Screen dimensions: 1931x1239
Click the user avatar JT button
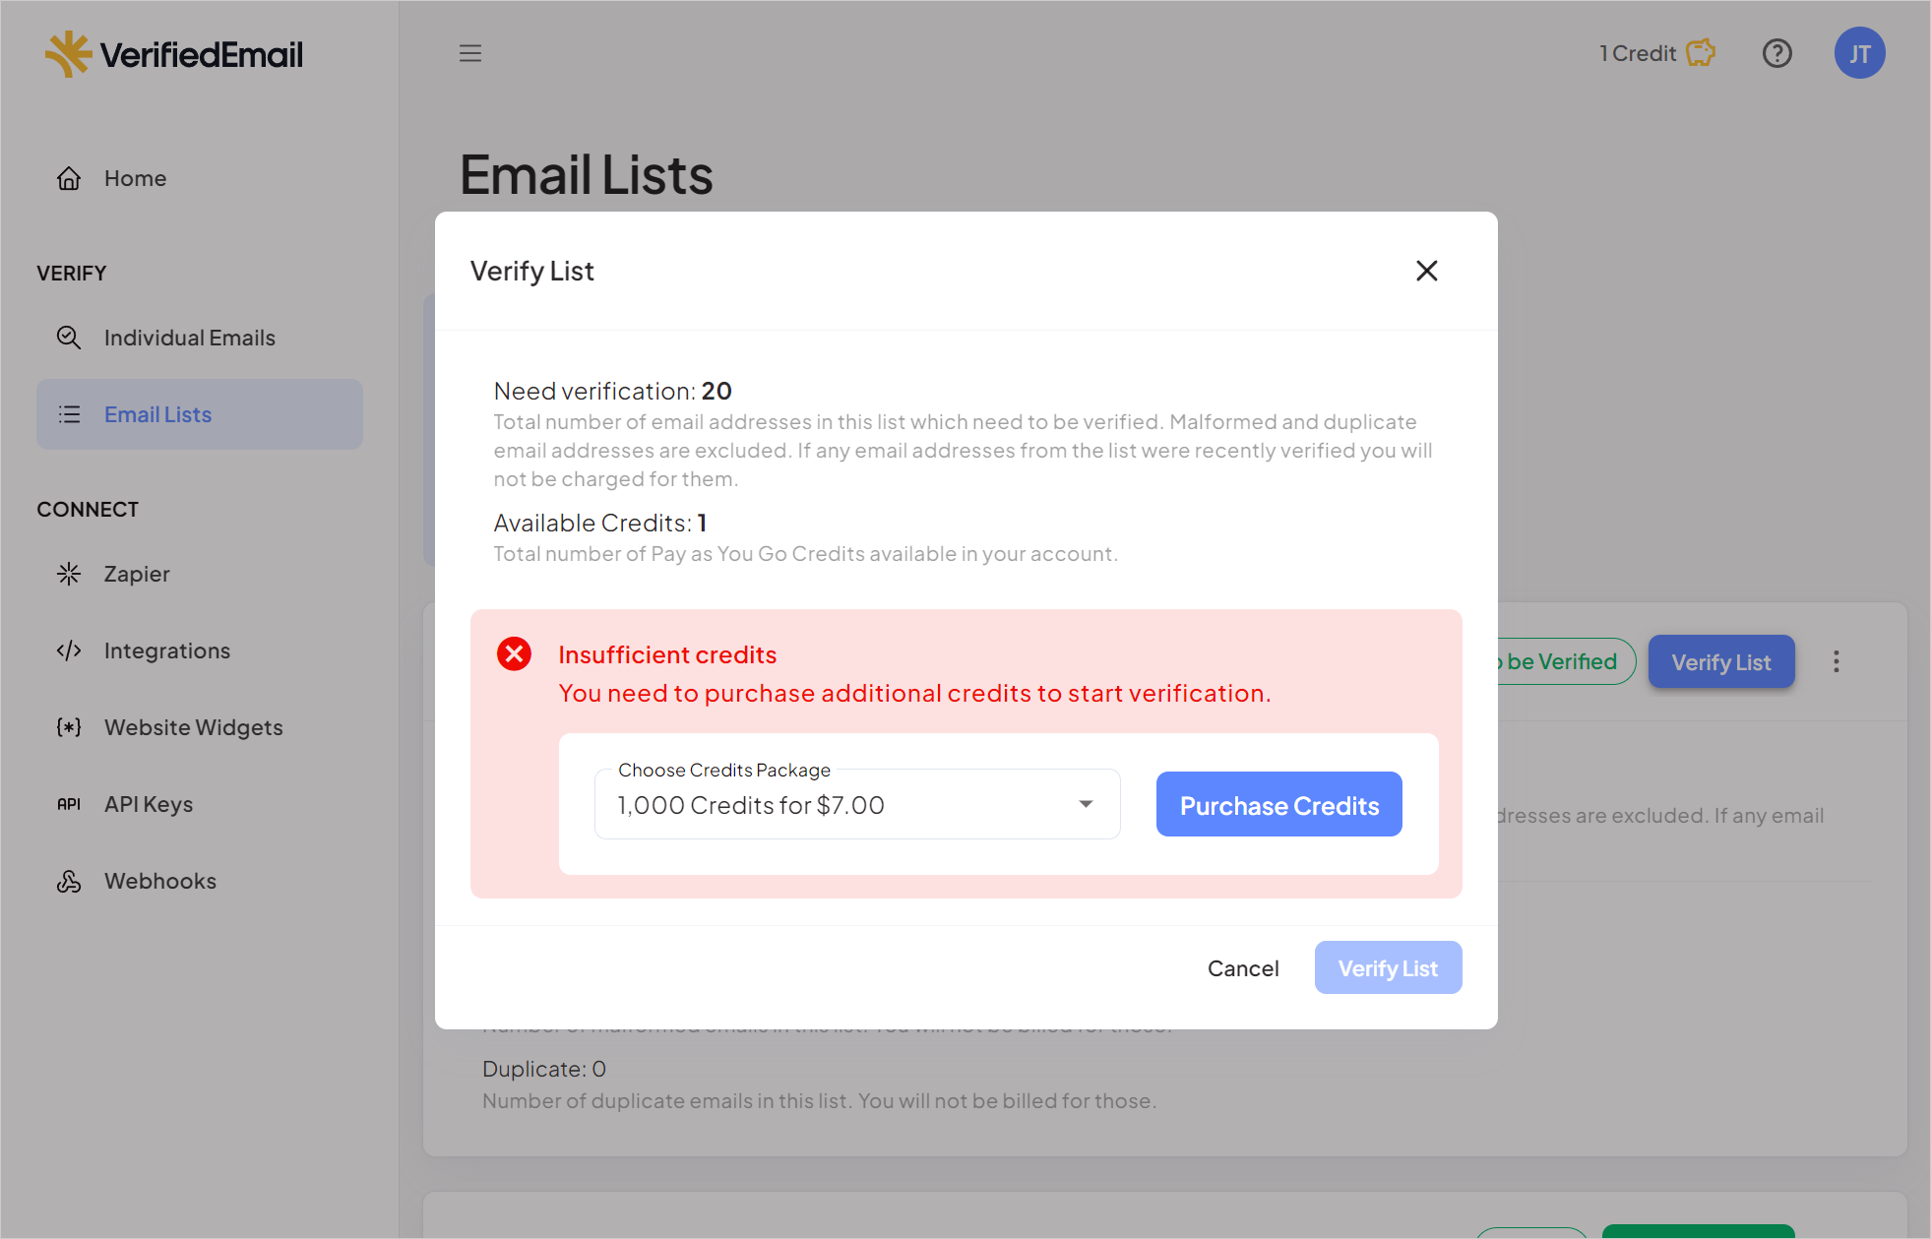[1858, 52]
